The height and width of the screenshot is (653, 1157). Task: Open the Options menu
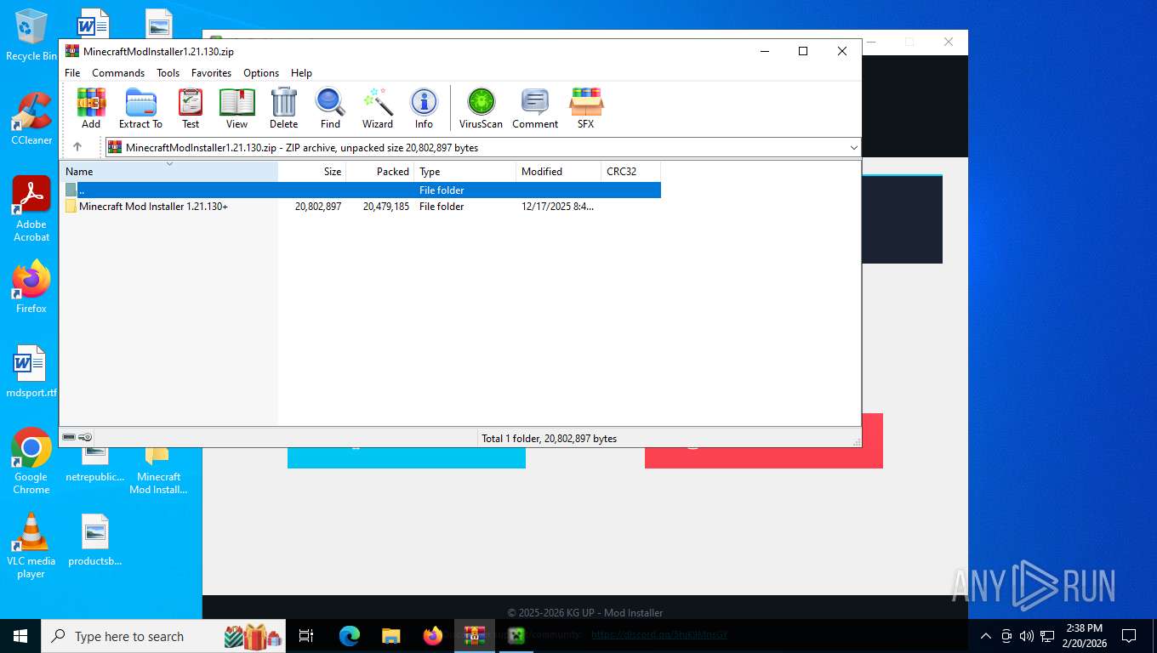point(261,73)
